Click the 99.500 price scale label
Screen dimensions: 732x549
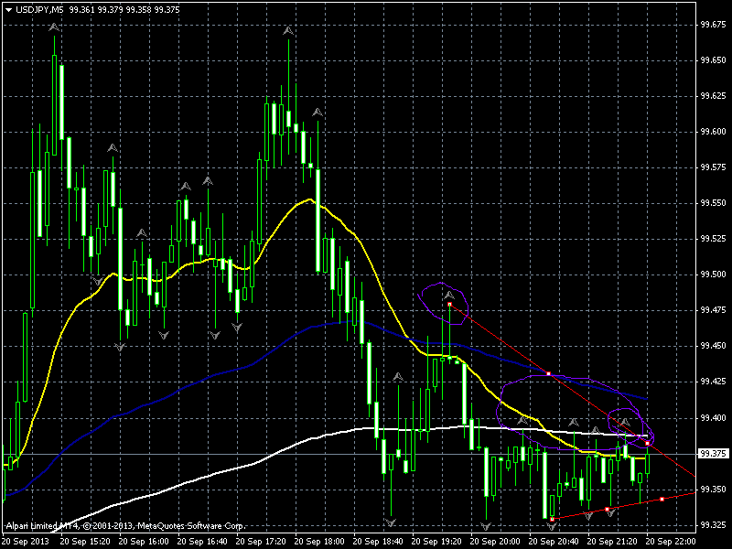[714, 274]
